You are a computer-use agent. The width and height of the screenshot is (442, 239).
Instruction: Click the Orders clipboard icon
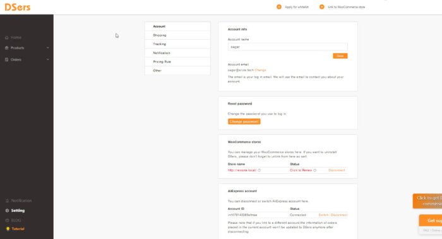click(x=7, y=59)
